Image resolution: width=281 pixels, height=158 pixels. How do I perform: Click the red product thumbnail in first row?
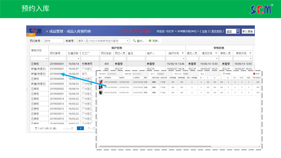click(100, 82)
